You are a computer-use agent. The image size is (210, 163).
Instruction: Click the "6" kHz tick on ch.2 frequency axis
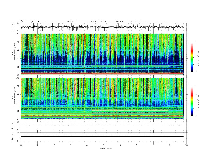19,94
